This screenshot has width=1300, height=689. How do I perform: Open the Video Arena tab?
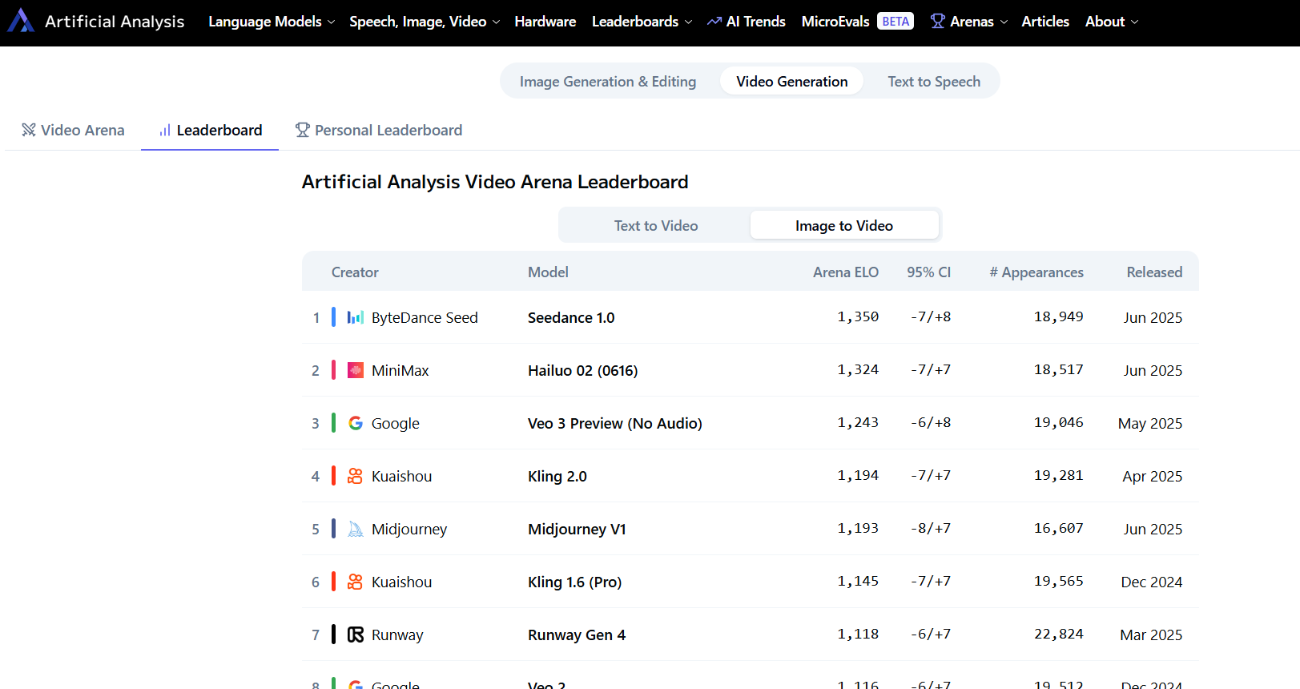pos(73,130)
